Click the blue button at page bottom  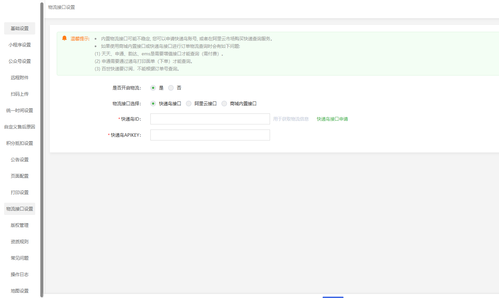333,297
